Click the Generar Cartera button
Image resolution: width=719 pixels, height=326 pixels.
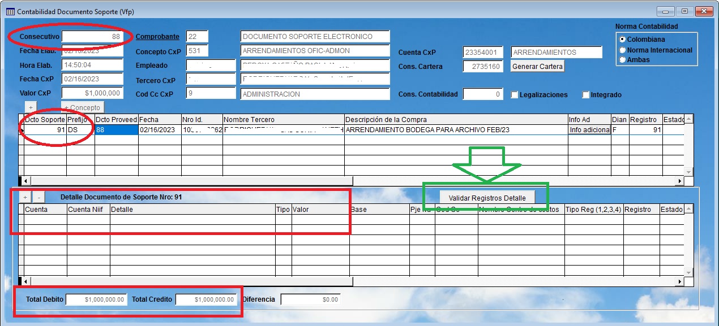point(538,67)
